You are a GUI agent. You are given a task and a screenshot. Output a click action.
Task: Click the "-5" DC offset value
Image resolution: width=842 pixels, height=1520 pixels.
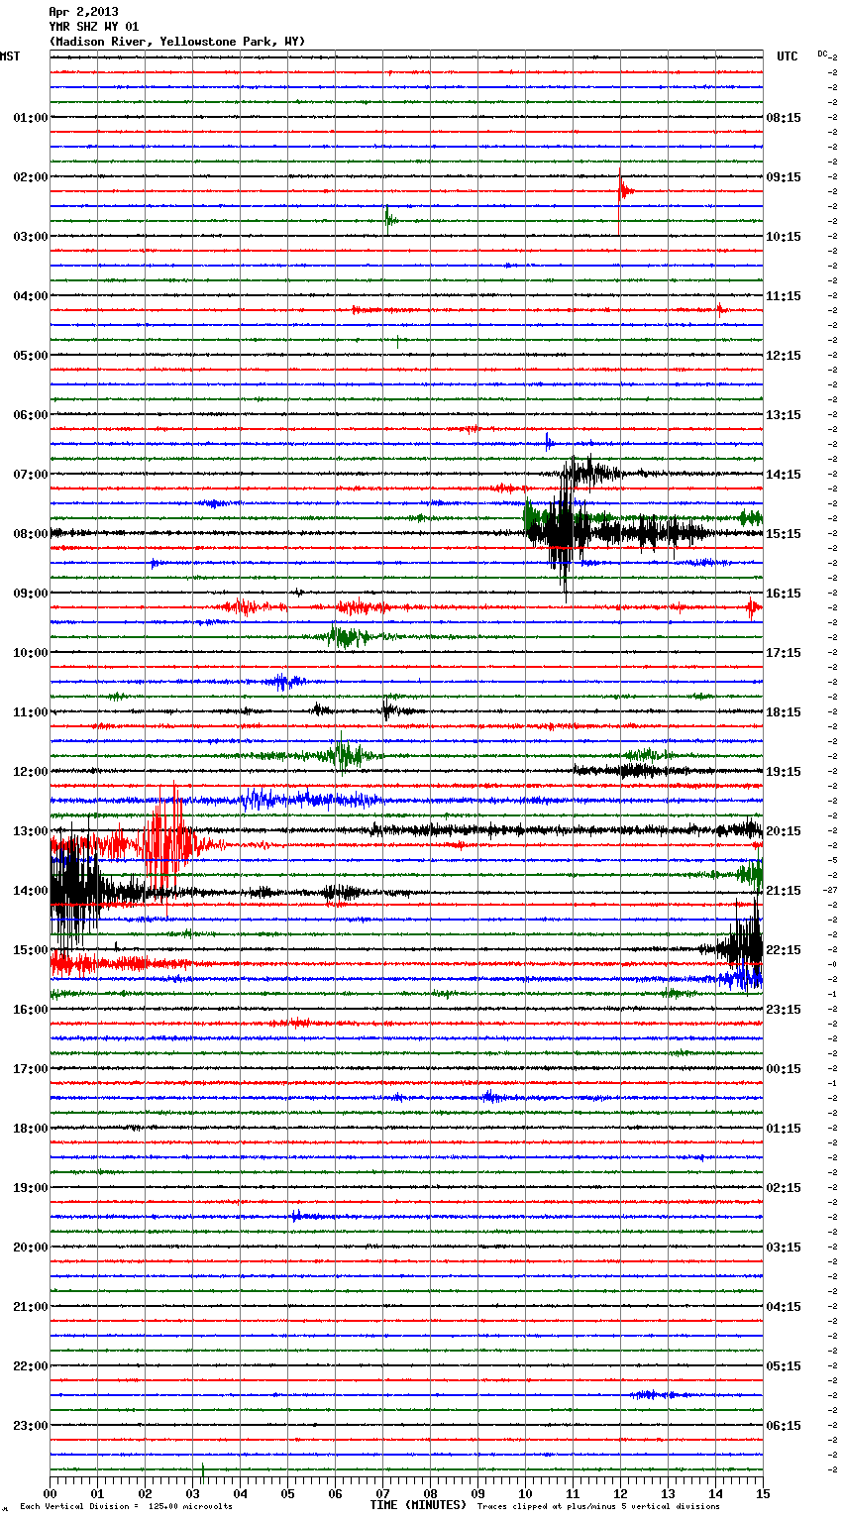(x=832, y=860)
